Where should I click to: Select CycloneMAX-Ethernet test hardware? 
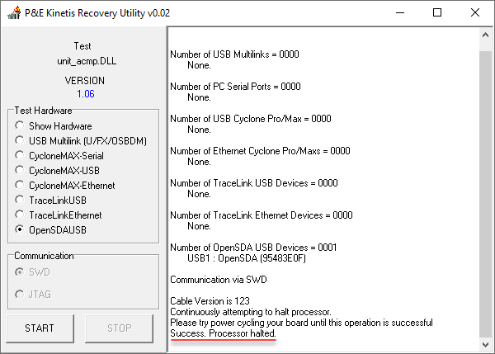20,186
